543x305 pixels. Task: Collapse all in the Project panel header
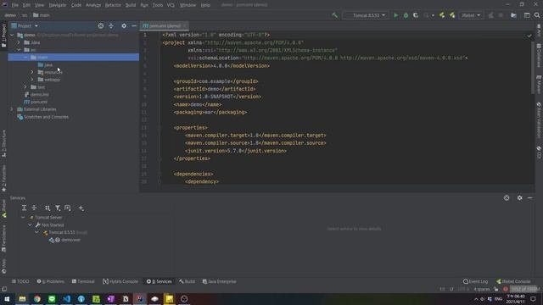click(x=111, y=26)
